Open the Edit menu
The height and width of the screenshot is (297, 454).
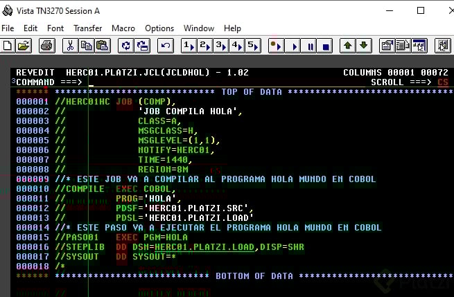(30, 28)
